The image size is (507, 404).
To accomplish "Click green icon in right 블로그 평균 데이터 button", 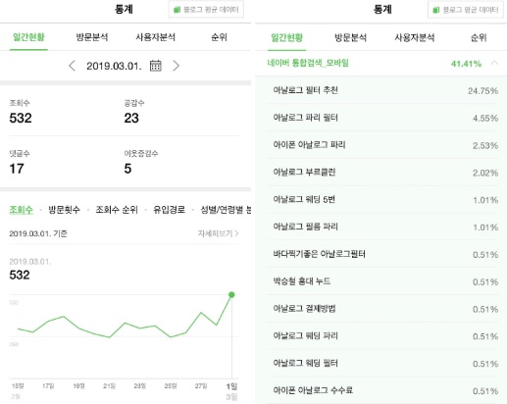I will coord(436,10).
